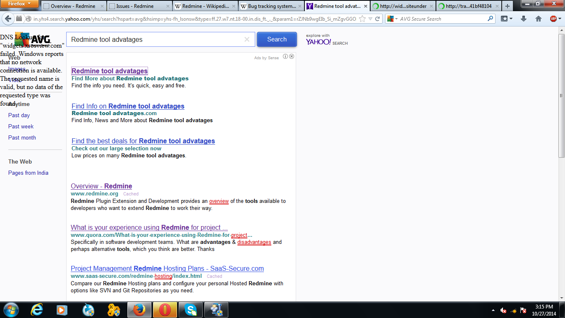Select the Redmine tool advatages Yahoo tab
The width and height of the screenshot is (565, 318).
(337, 6)
